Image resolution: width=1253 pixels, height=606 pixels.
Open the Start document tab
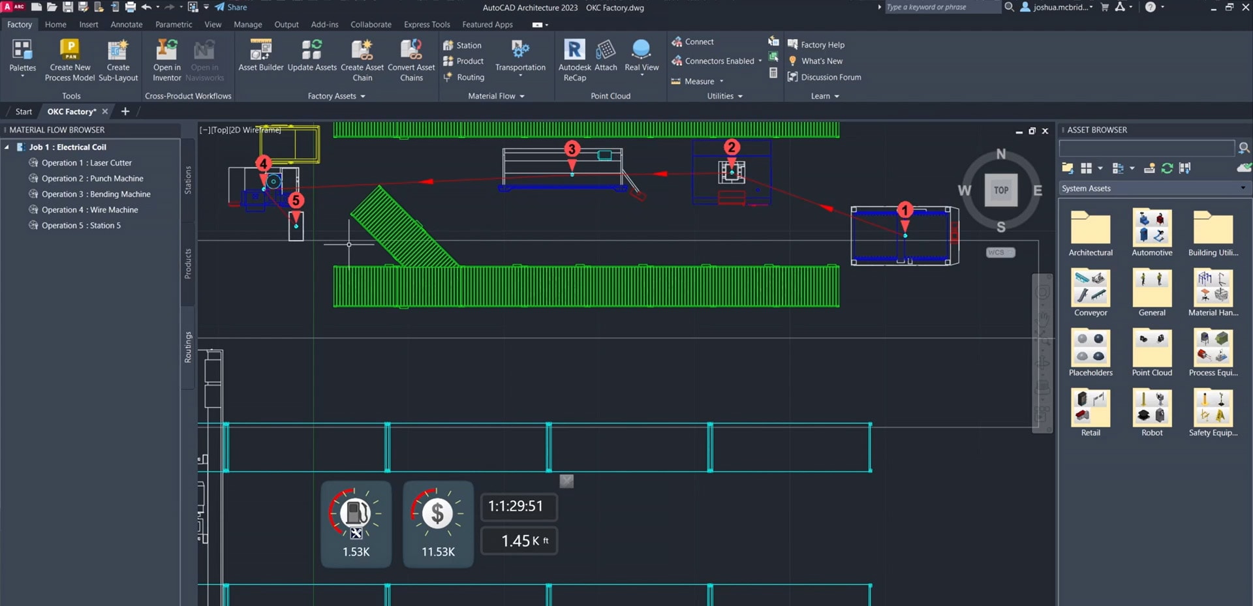(x=23, y=112)
